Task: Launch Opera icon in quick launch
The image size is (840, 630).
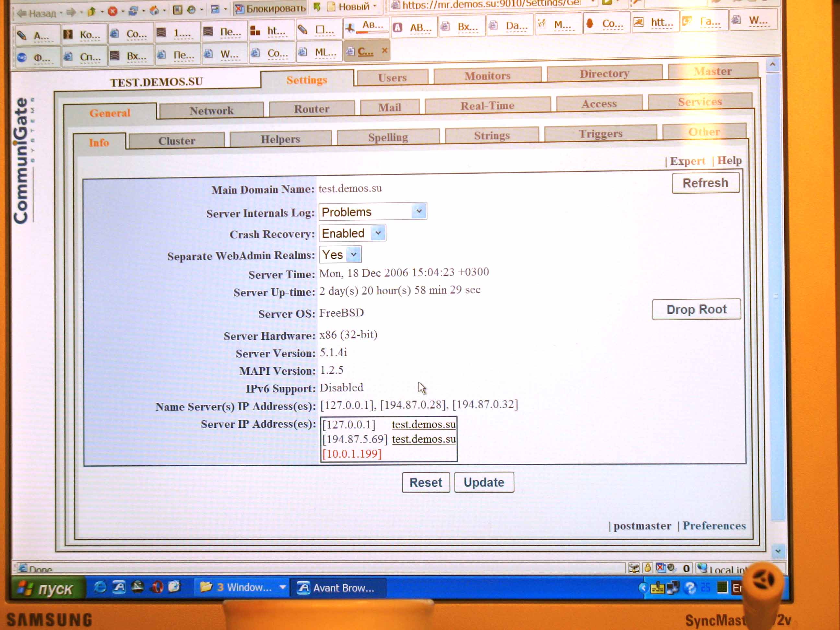Action: (x=156, y=587)
